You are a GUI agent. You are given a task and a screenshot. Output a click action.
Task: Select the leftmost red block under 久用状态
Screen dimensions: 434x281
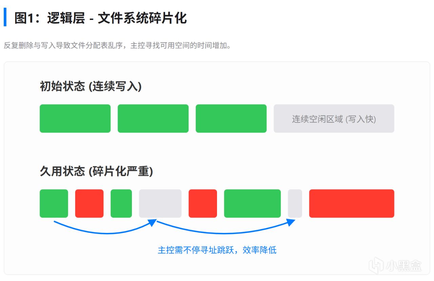click(89, 203)
